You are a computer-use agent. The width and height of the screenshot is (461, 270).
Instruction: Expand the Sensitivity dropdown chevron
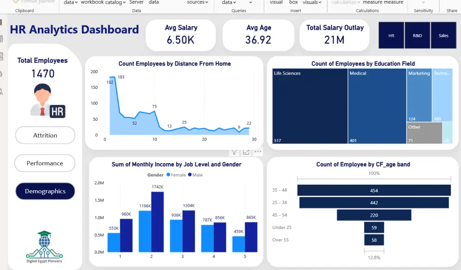pos(423,2)
